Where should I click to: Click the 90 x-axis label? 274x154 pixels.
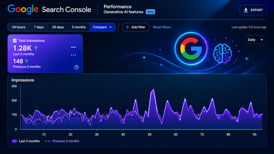tap(255, 134)
